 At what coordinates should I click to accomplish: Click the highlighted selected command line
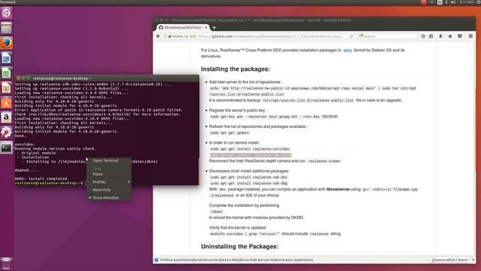250,155
